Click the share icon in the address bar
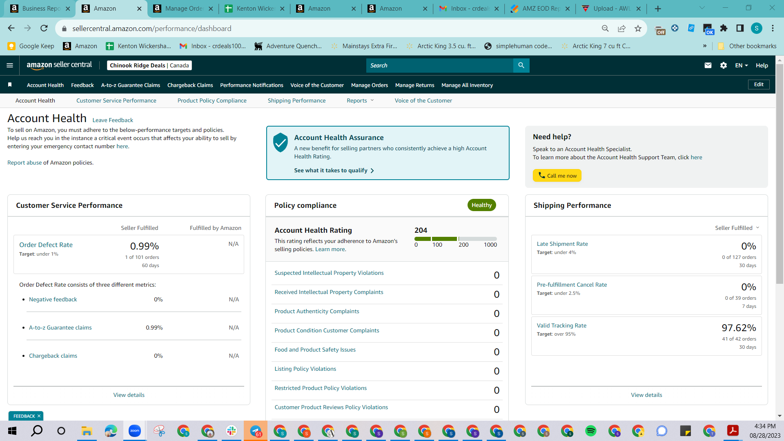Image resolution: width=784 pixels, height=441 pixels. pos(621,28)
